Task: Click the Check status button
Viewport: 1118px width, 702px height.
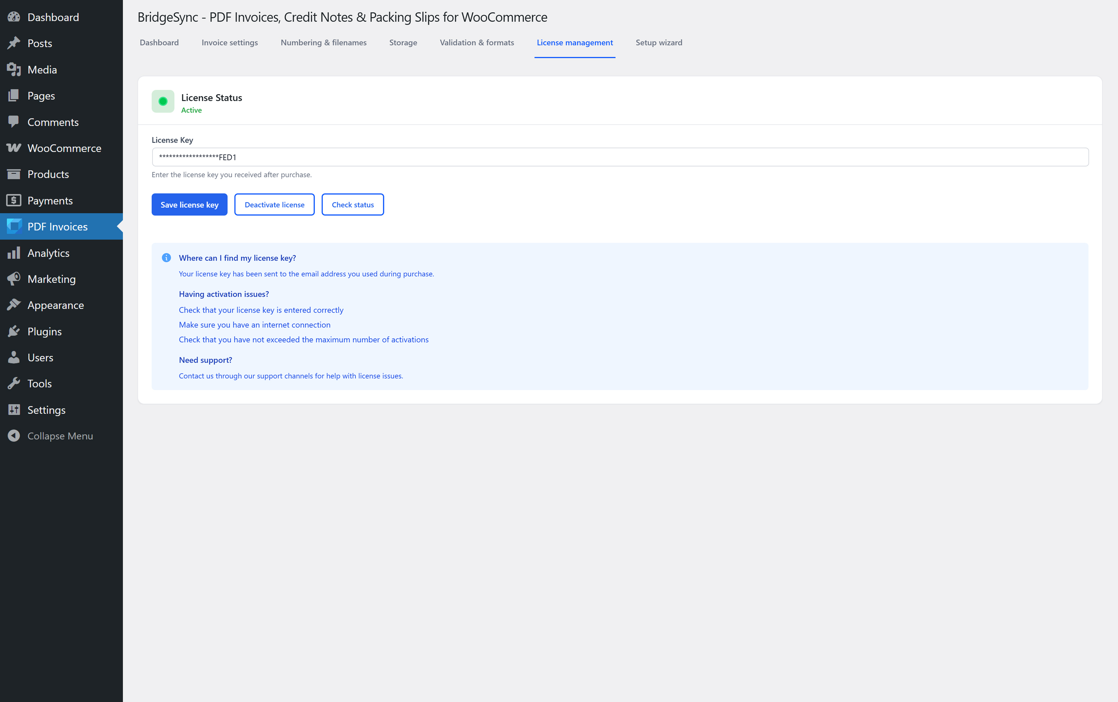Action: (x=352, y=205)
